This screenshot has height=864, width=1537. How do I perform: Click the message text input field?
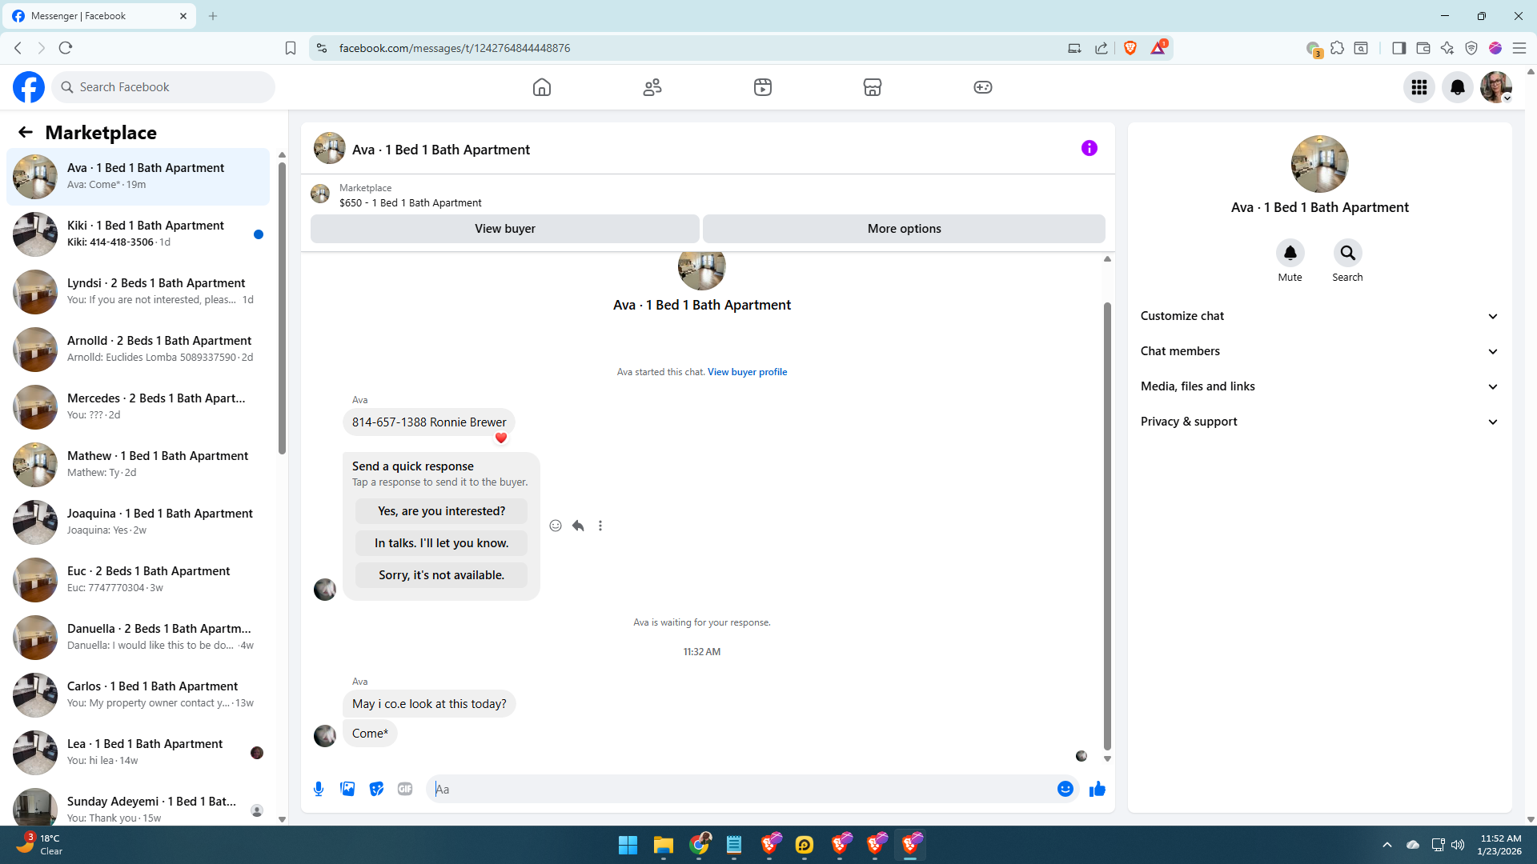740,789
